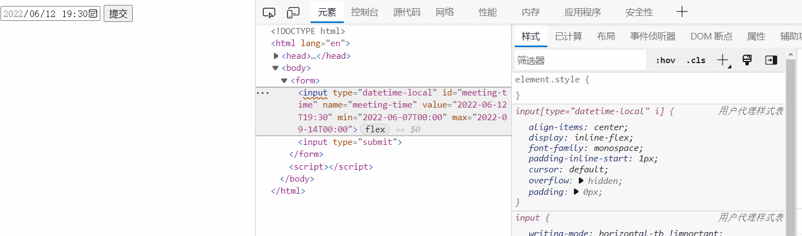Toggle the :hov element state panel
The image size is (802, 236).
click(665, 60)
